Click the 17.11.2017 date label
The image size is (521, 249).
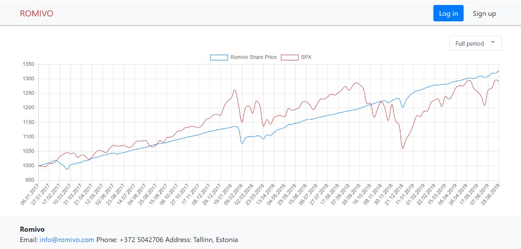click(191, 195)
